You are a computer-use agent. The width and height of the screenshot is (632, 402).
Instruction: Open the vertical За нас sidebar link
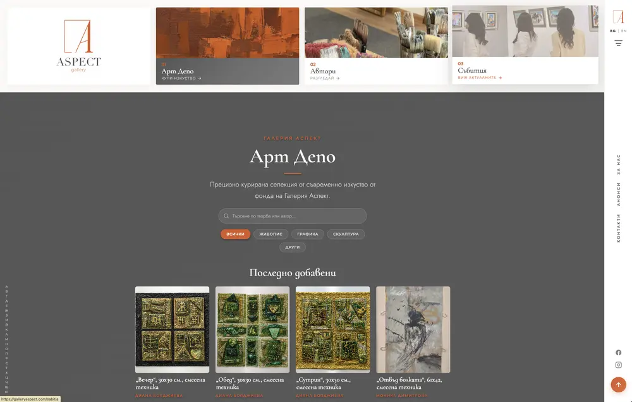[618, 164]
